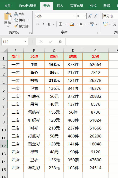Screen dimensions: 118x178
Task: Click cell with amount 47600
Action: [96, 160]
